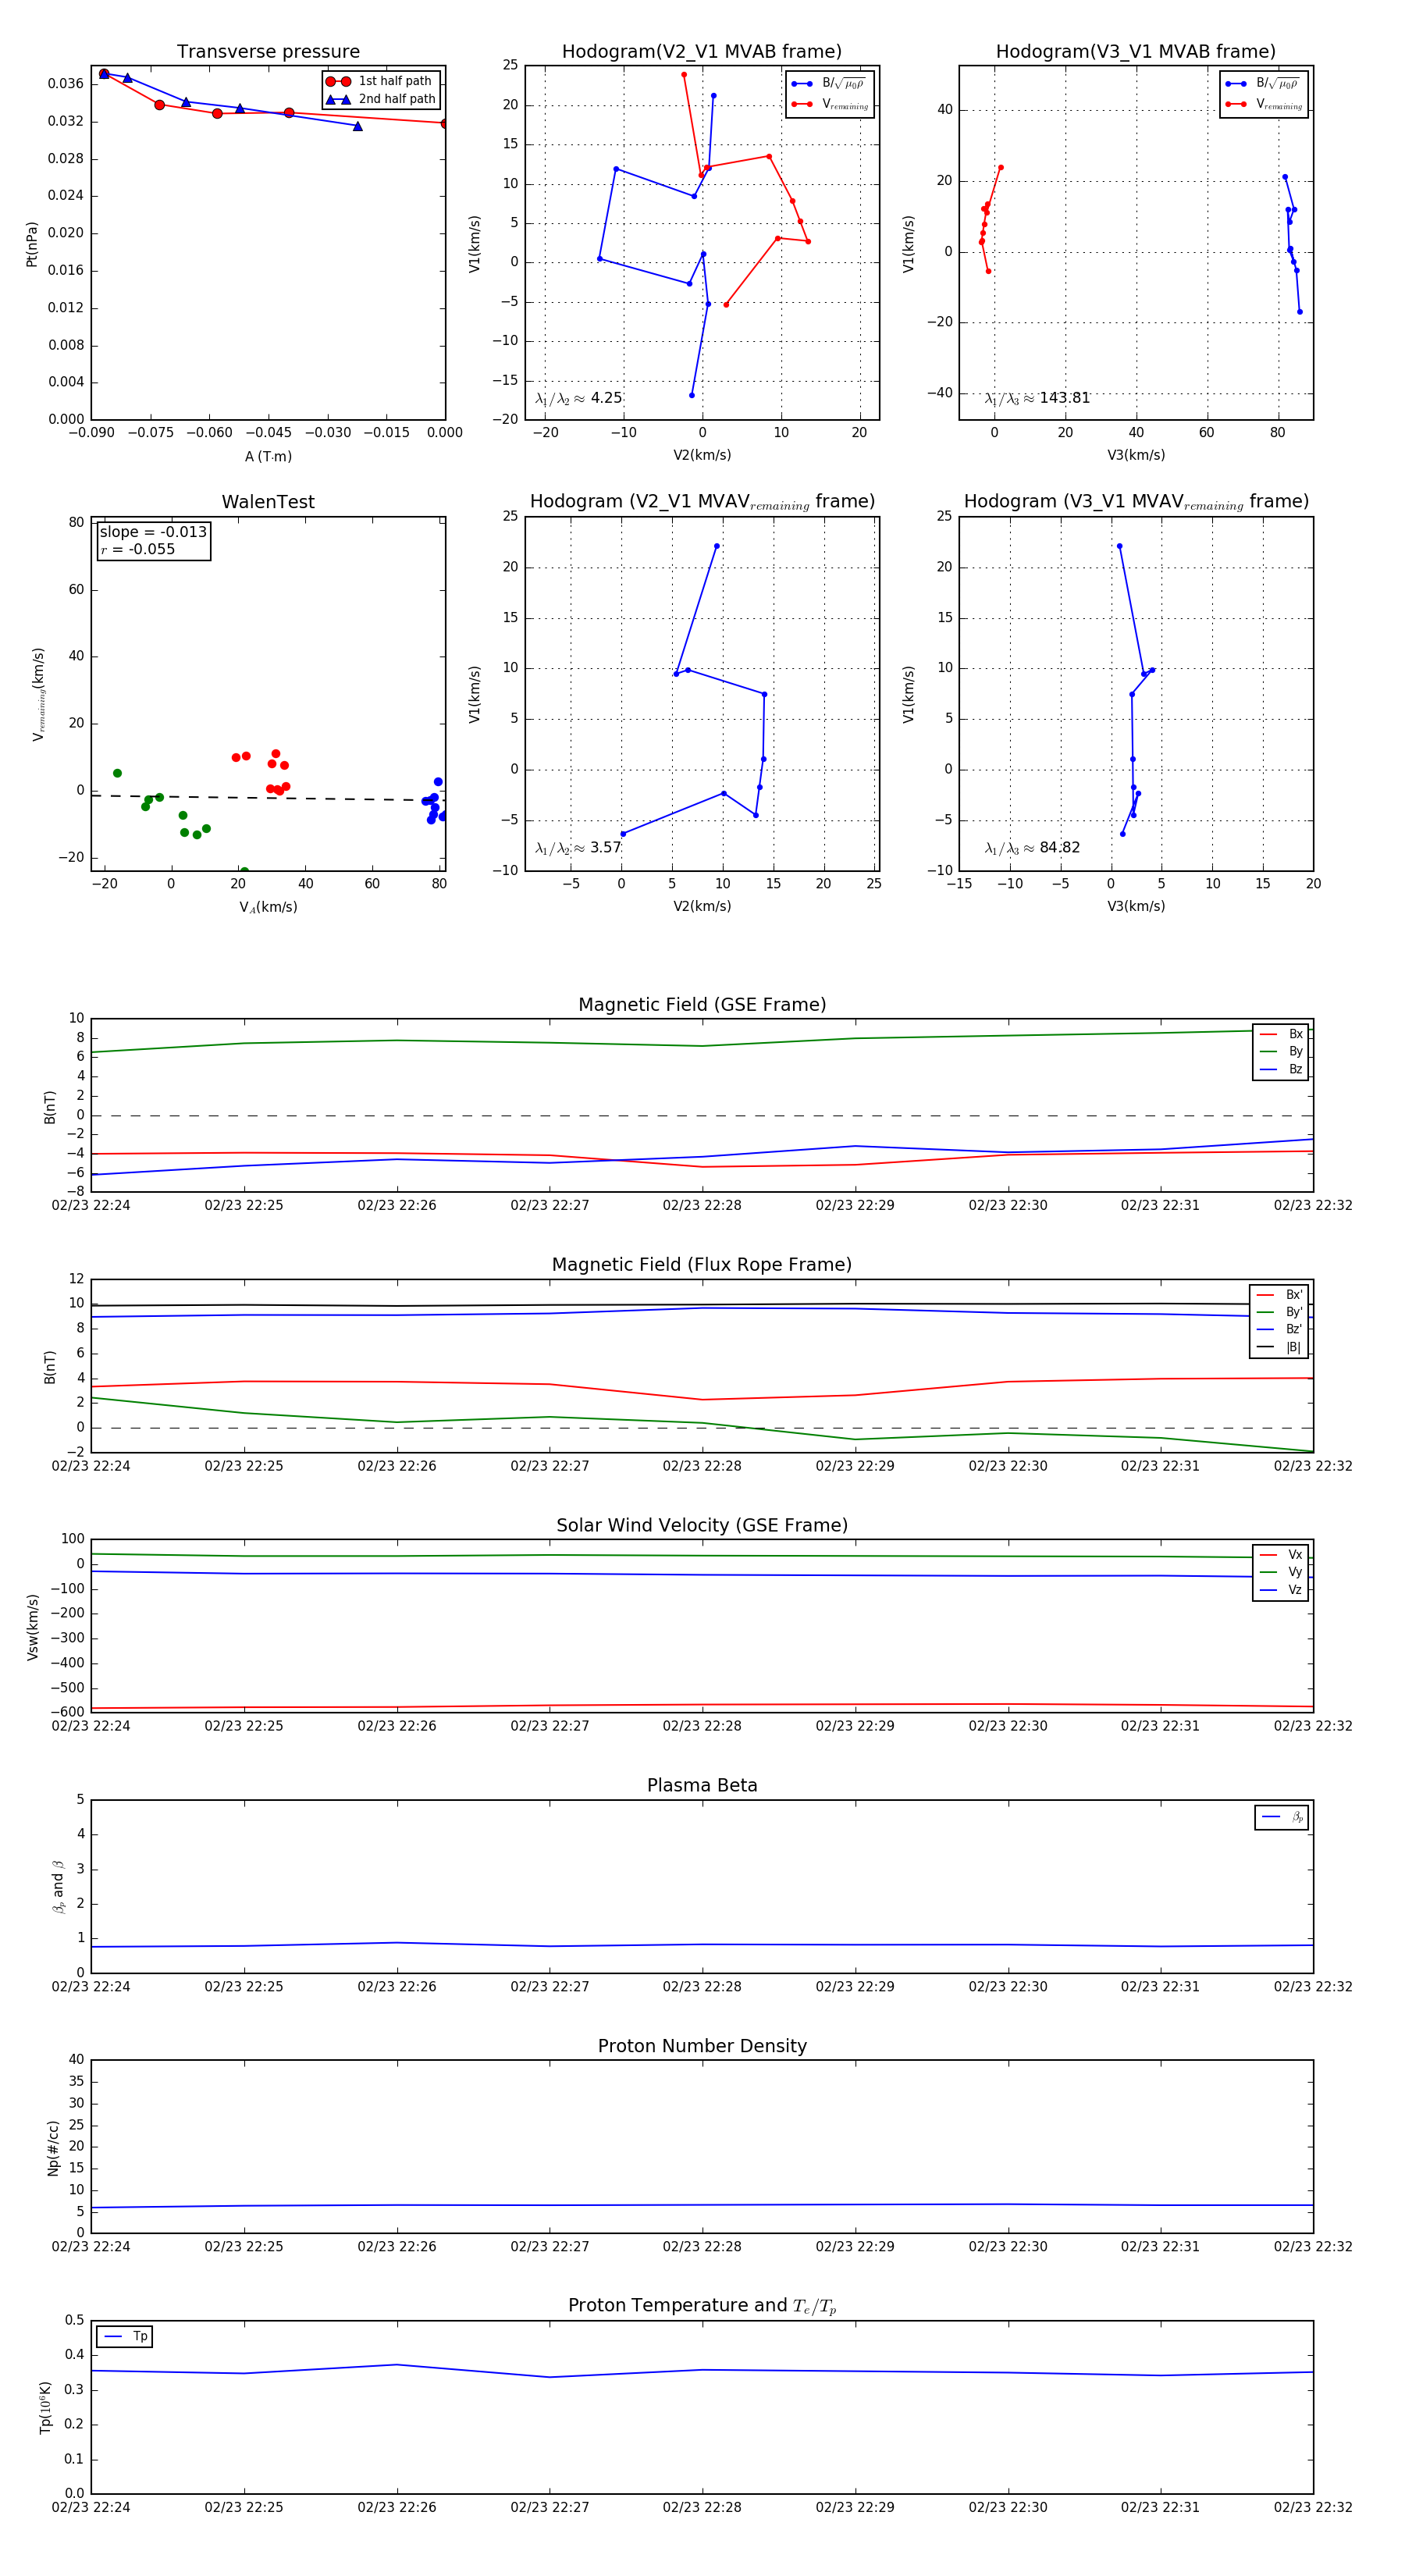Viewport: 1405px width, 2576px height.
Task: Click the 'Hodogram (V2_V1 MVAV remaining frame)' title
Action: [702, 502]
